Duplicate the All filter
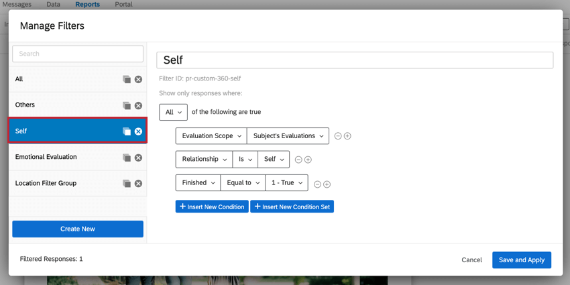 [x=126, y=79]
